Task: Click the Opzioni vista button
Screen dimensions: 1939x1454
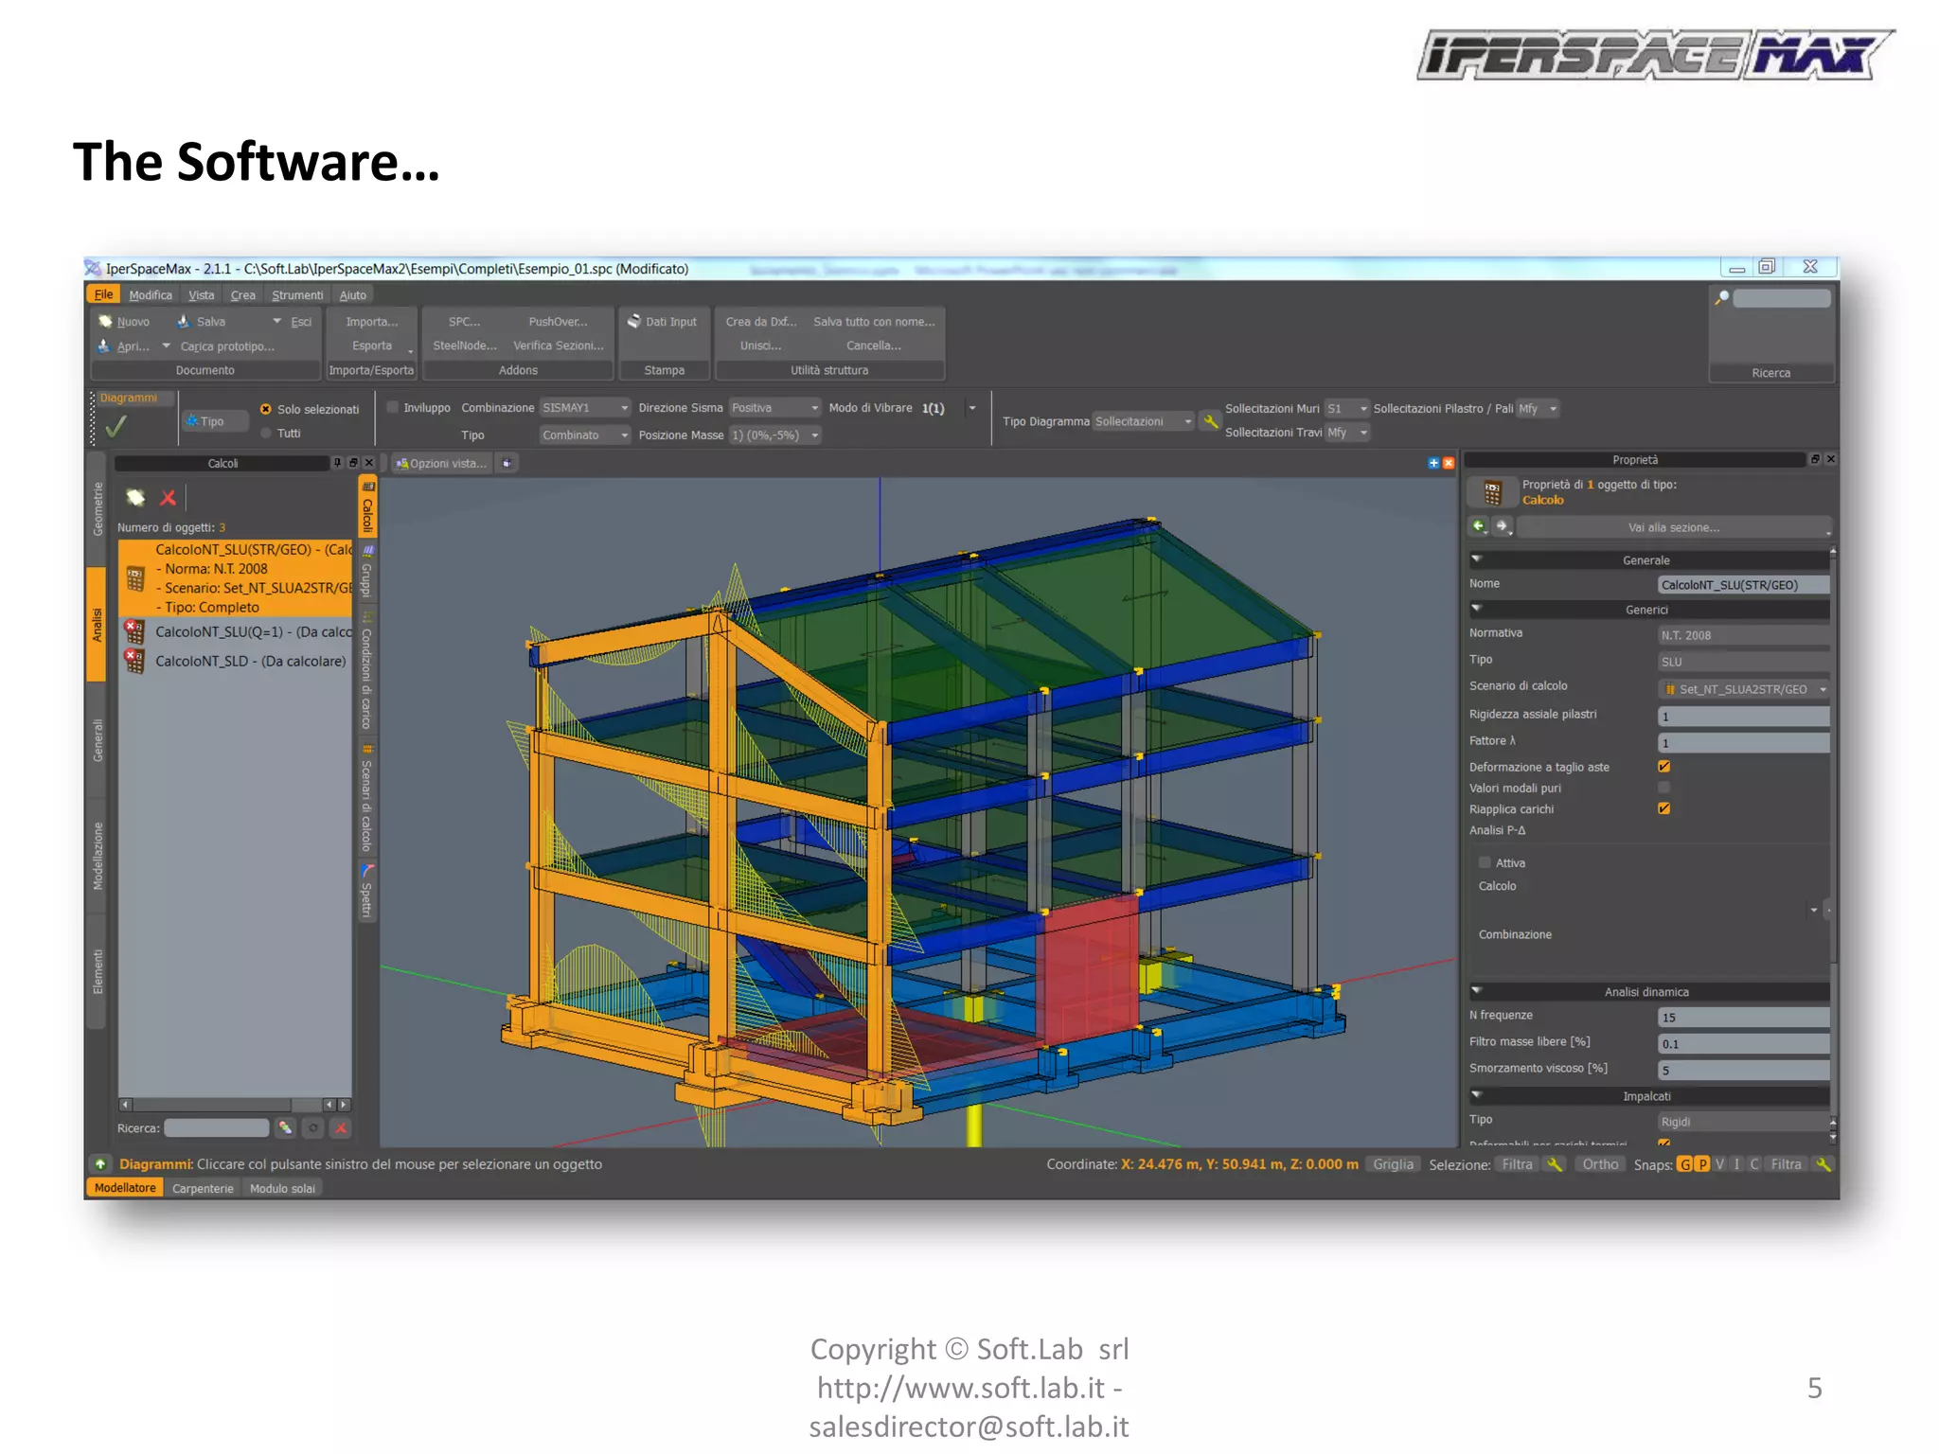Action: [441, 463]
